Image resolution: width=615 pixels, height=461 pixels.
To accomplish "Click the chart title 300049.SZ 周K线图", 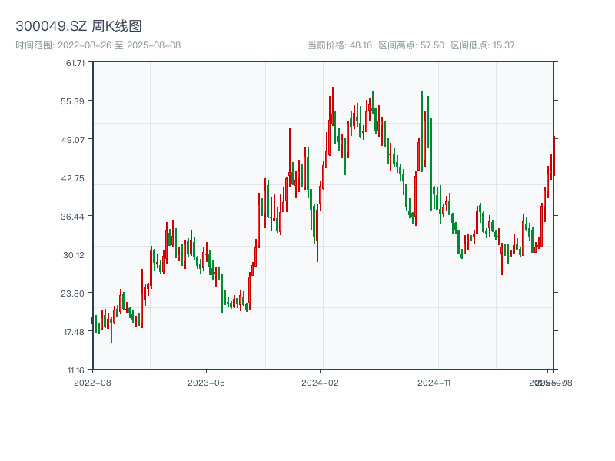I will [x=78, y=26].
